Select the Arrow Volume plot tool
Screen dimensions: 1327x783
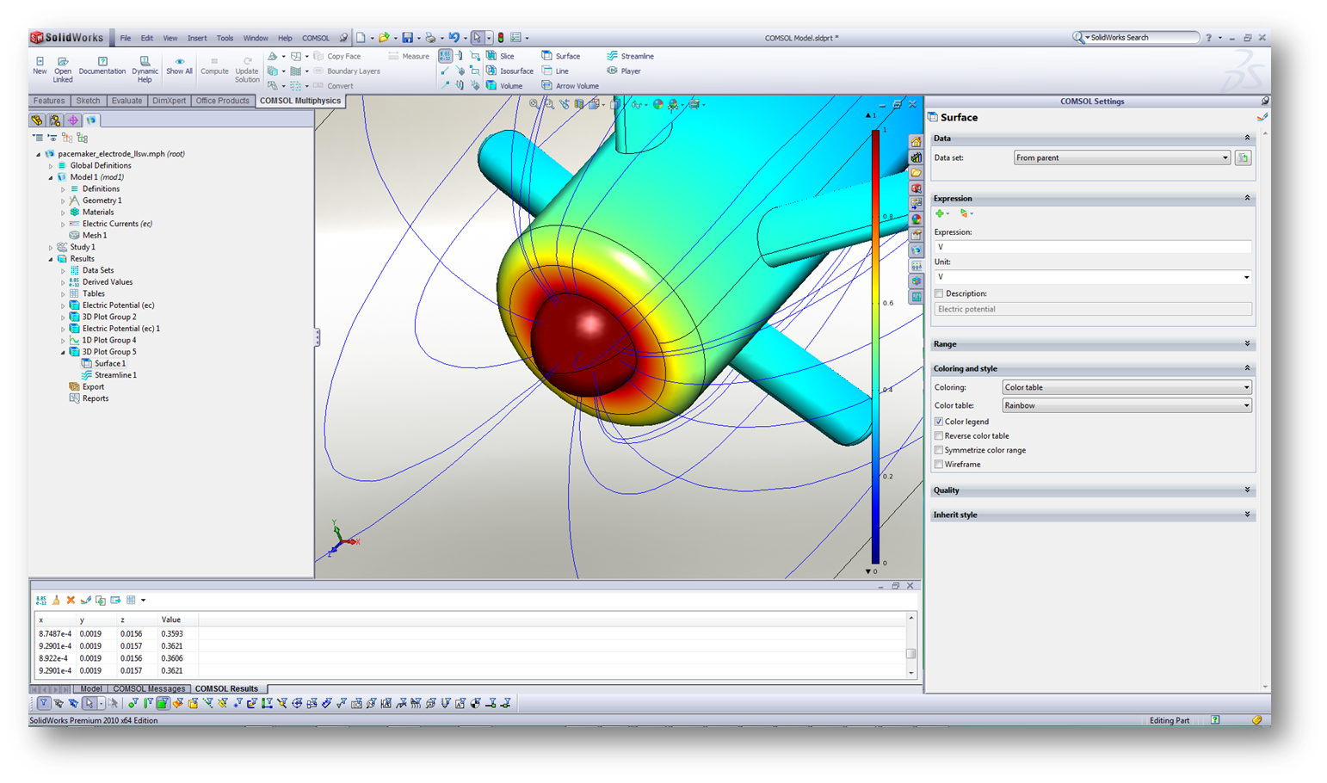pos(570,85)
